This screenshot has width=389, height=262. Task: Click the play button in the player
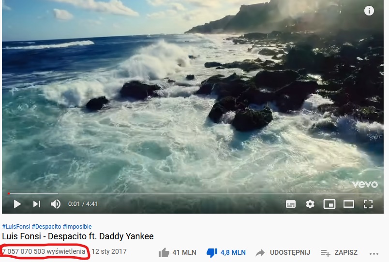17,204
